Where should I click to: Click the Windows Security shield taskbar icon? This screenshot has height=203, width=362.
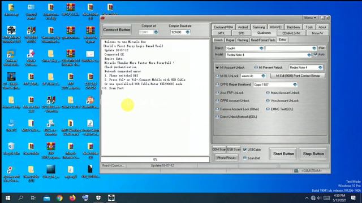coord(98,198)
